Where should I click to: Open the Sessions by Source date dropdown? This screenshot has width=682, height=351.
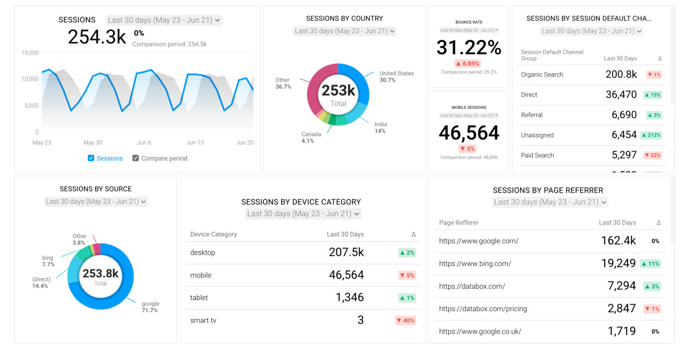(95, 201)
